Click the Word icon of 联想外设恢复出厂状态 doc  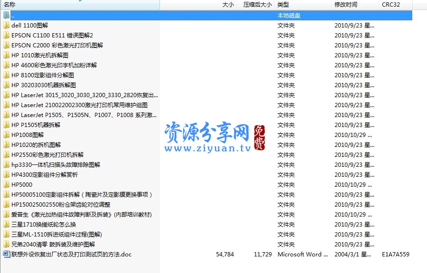[6, 254]
